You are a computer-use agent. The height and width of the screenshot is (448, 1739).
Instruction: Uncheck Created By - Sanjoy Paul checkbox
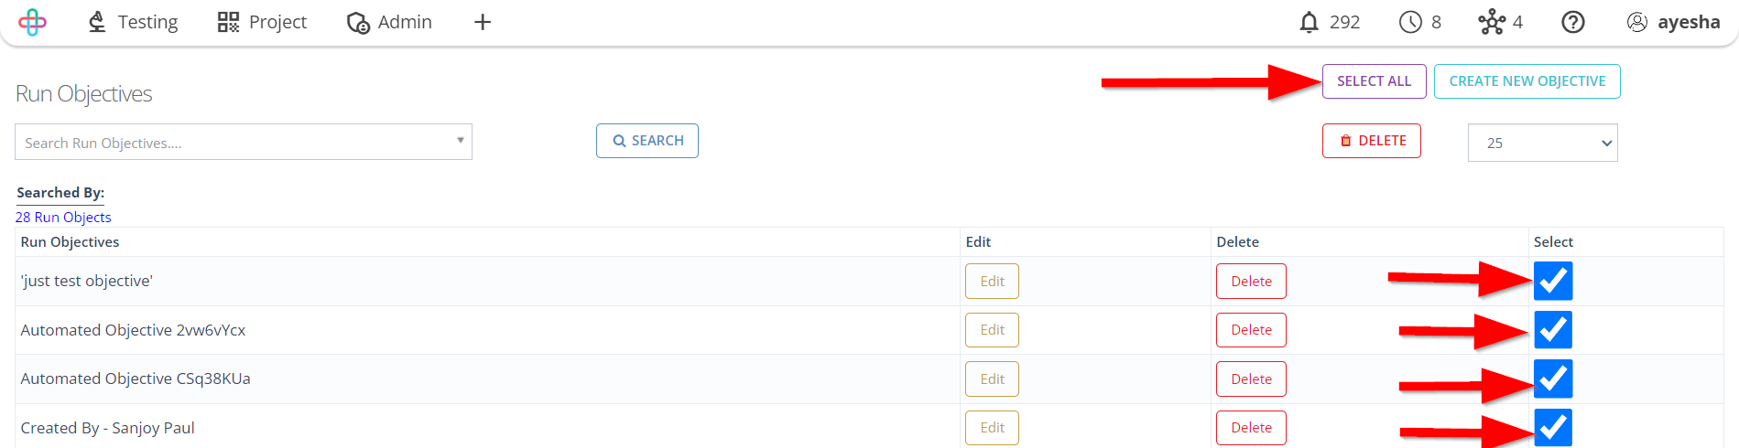coord(1553,428)
